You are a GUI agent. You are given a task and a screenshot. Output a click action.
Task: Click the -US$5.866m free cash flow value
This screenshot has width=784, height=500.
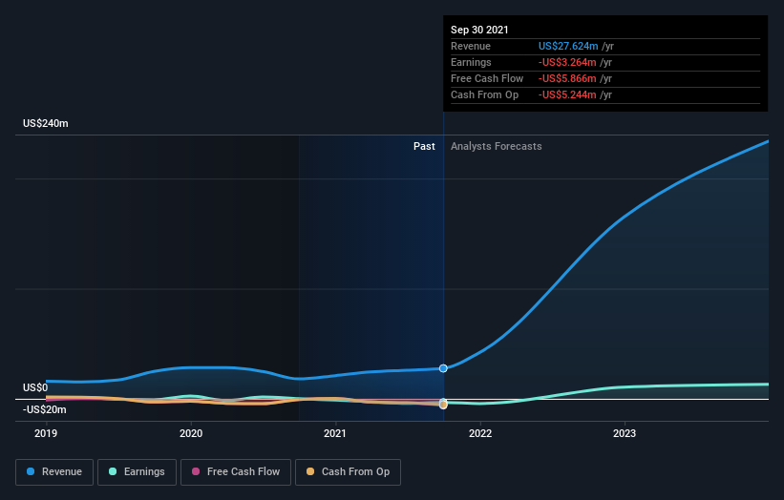tap(567, 78)
